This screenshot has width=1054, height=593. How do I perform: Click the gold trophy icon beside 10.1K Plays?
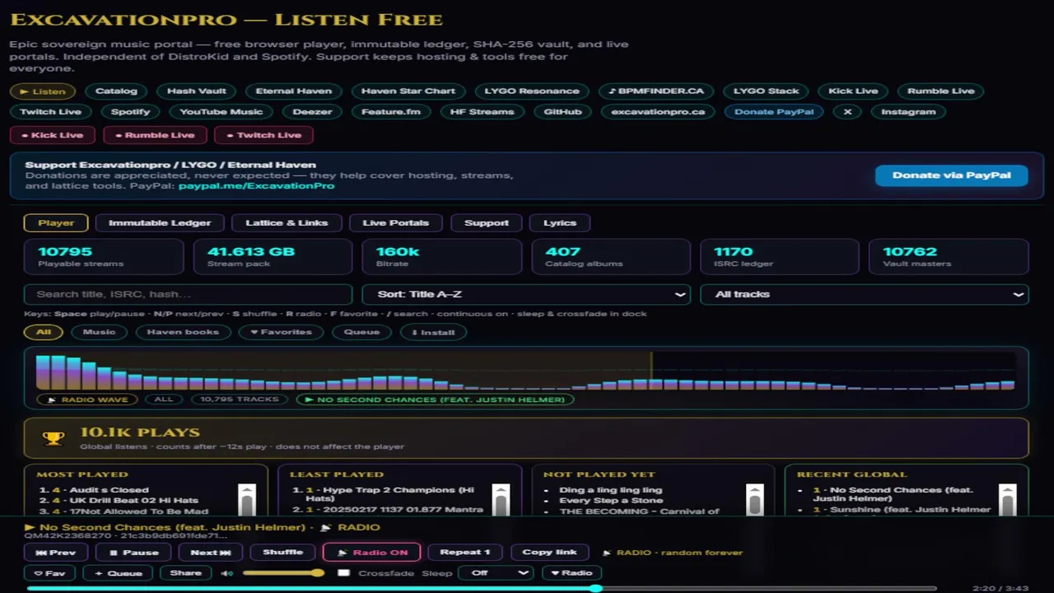pos(54,438)
